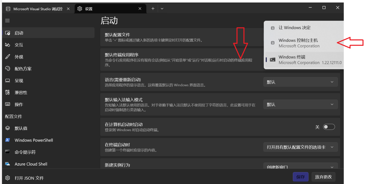
Task: Select Windows 控制台主机 option
Action: [x=304, y=43]
